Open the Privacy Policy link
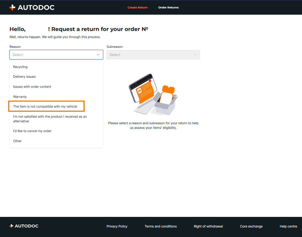Viewport: 302px width, 237px height. tap(117, 226)
